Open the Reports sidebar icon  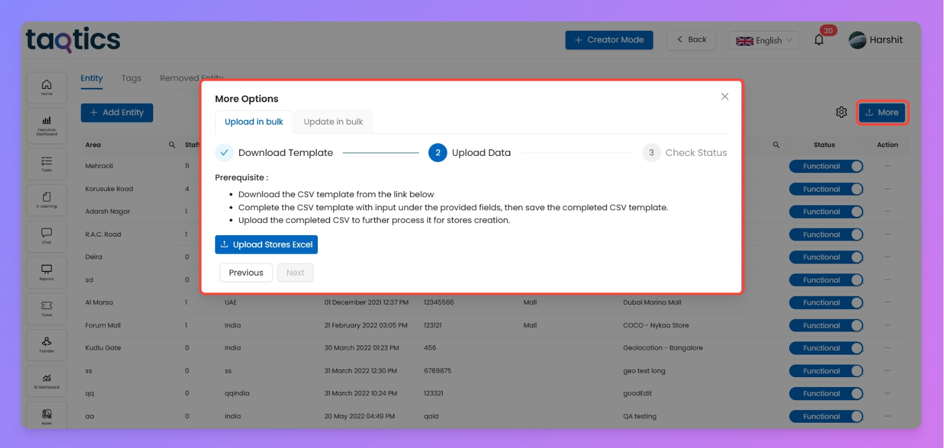pyautogui.click(x=47, y=272)
